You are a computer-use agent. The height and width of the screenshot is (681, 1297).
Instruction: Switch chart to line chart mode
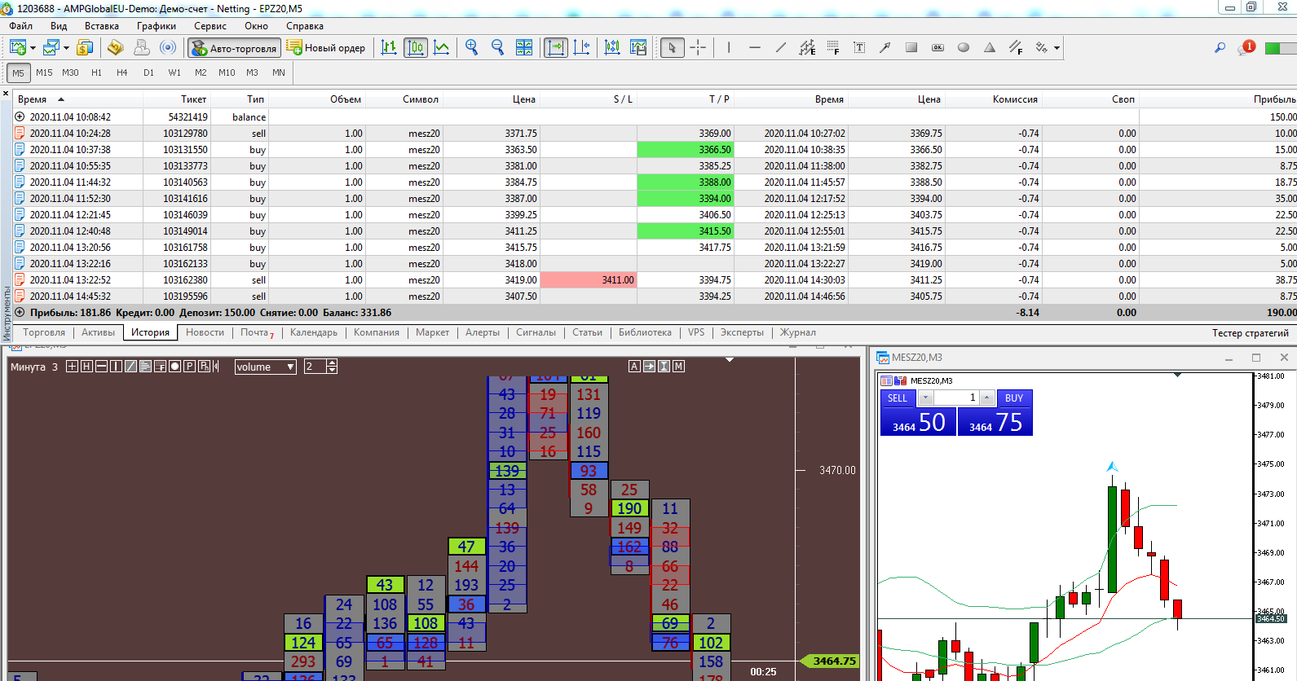[x=442, y=48]
